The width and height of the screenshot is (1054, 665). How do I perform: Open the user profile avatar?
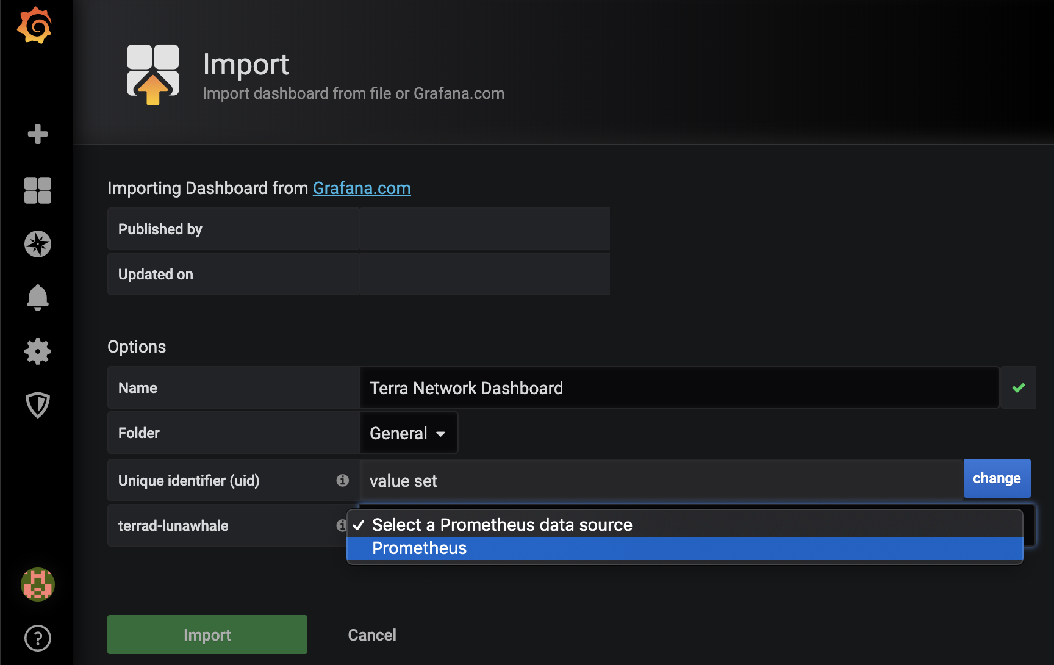coord(38,584)
